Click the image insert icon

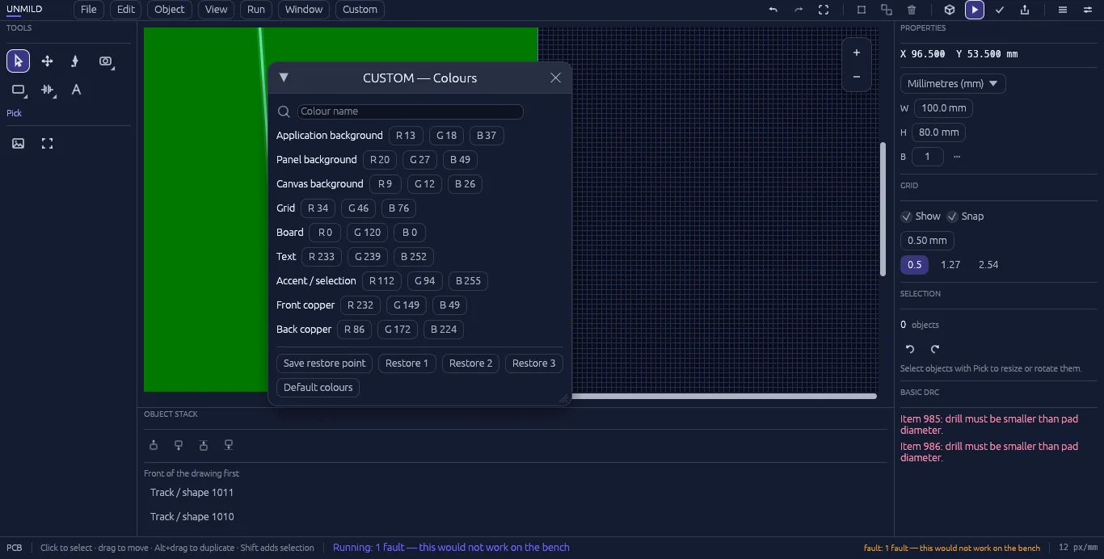[x=18, y=144]
